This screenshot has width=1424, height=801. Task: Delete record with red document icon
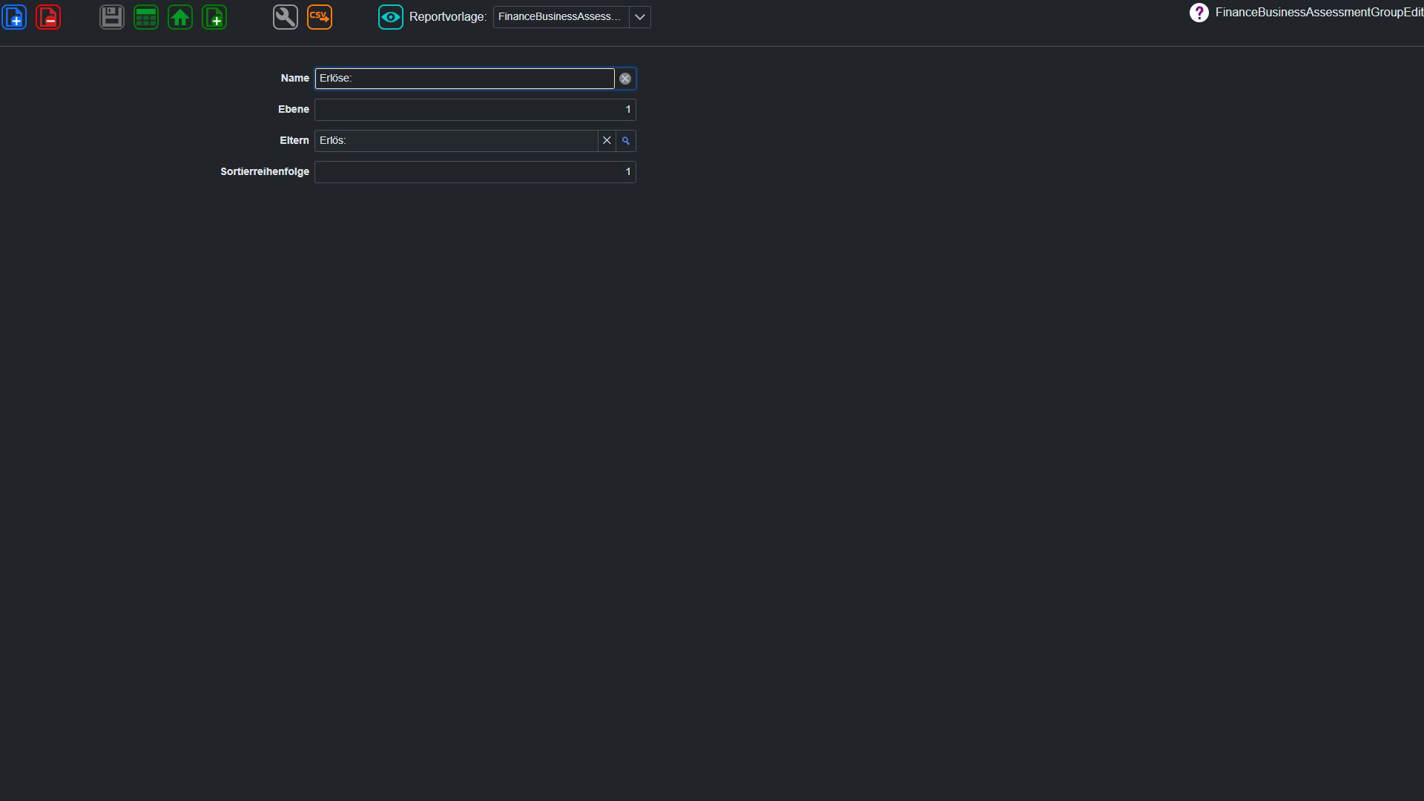click(x=48, y=17)
